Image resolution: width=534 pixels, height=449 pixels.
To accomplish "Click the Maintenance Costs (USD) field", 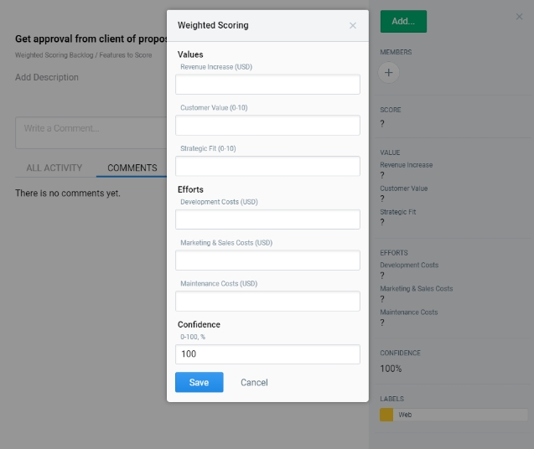I will coord(267,302).
